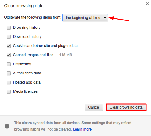The image size is (151, 136).
Task: Click the Passwords label text
Action: click(22, 64)
